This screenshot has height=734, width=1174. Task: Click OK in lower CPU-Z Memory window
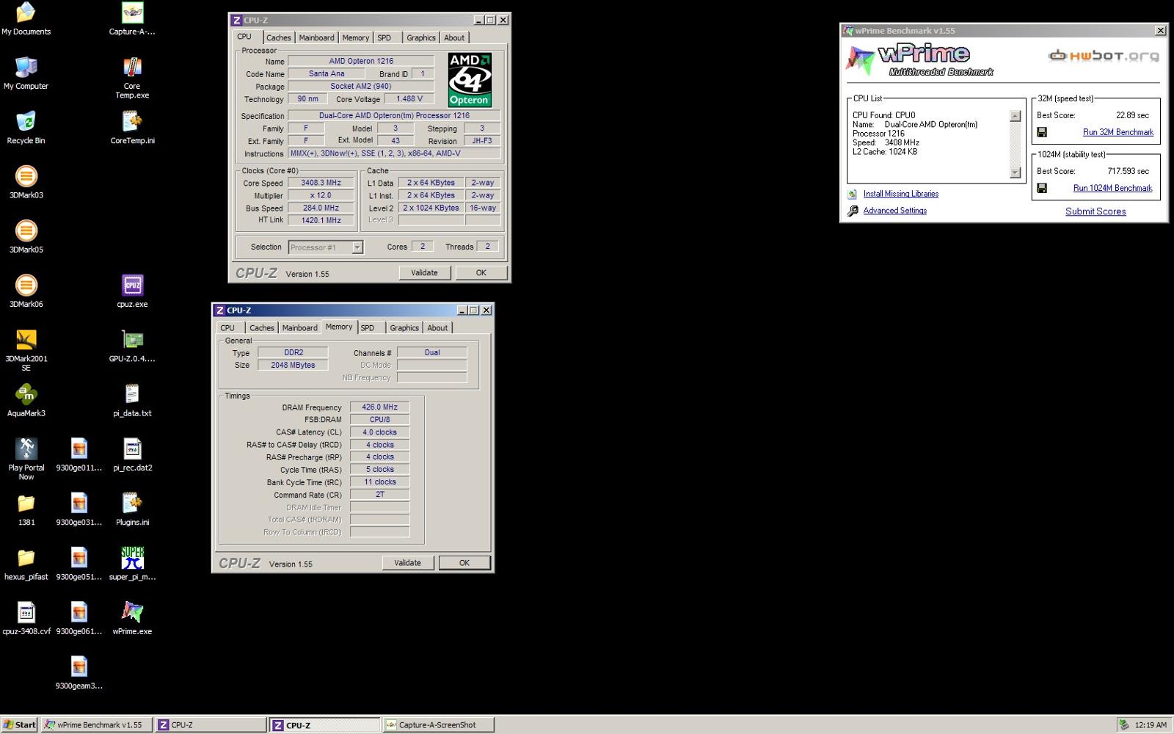[464, 563]
